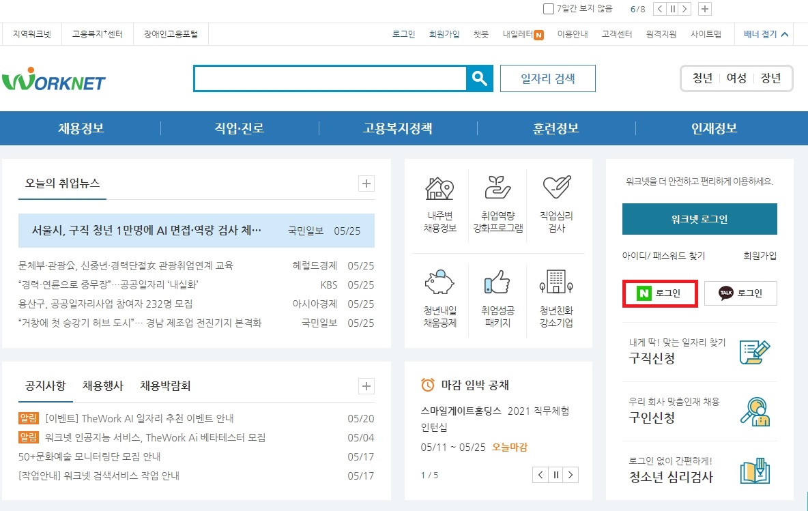This screenshot has height=511, width=808.
Task: Click the alarm clock icon by 마감 임박 공채
Action: click(x=428, y=385)
